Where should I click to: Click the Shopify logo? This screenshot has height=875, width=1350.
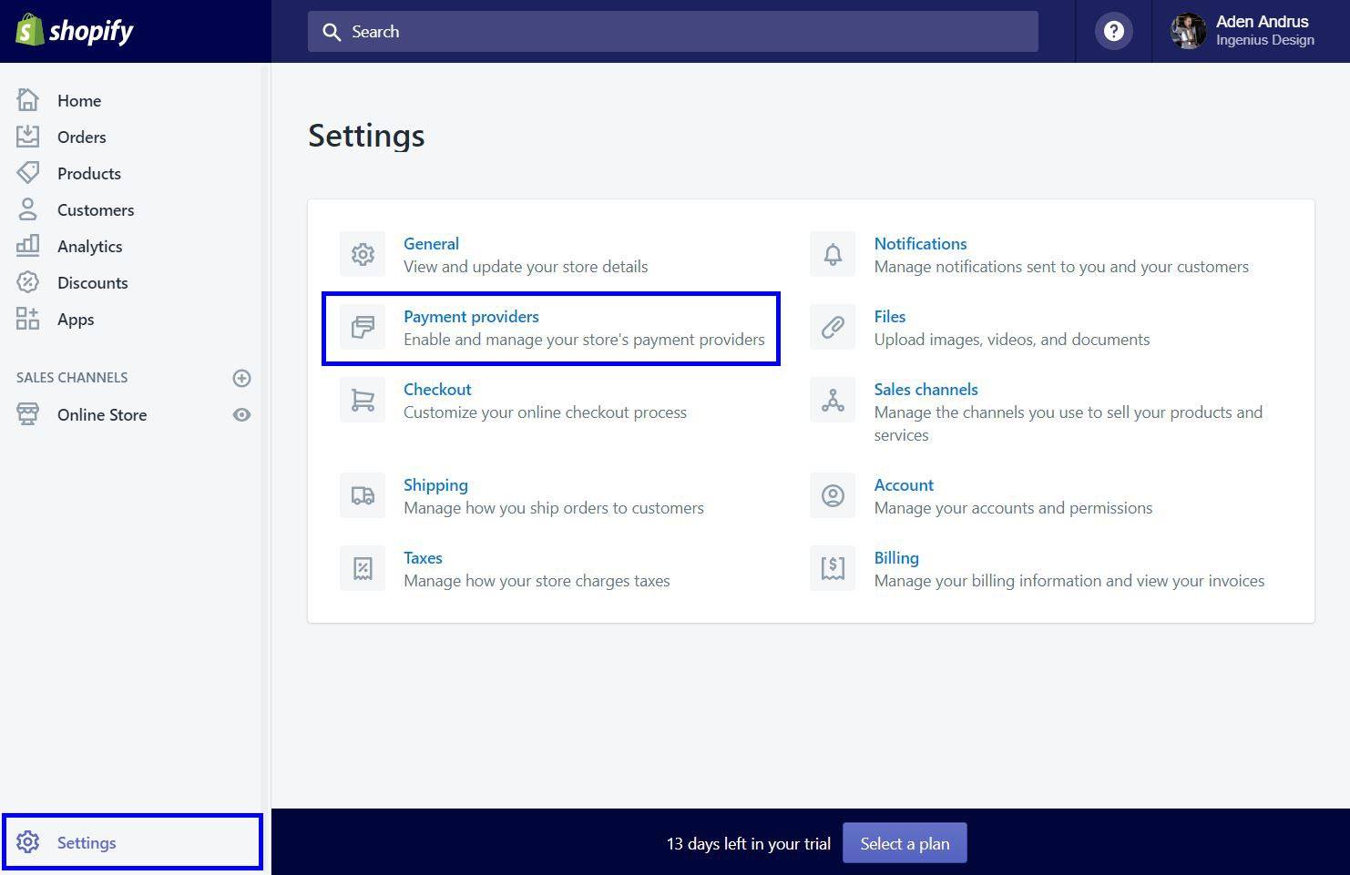(74, 30)
